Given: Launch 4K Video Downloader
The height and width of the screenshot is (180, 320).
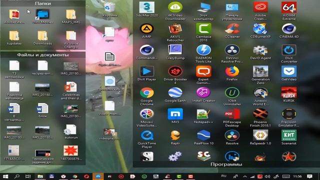Looking at the screenshot, I should (175, 7).
